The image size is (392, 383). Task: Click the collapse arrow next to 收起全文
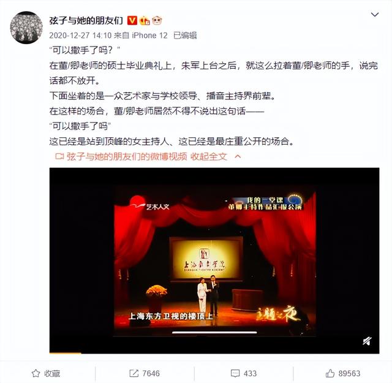coord(238,157)
